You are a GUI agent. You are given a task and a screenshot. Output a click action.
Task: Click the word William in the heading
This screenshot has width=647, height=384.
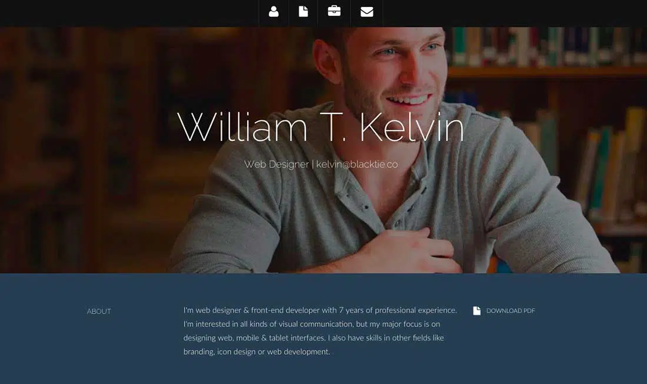(242, 127)
